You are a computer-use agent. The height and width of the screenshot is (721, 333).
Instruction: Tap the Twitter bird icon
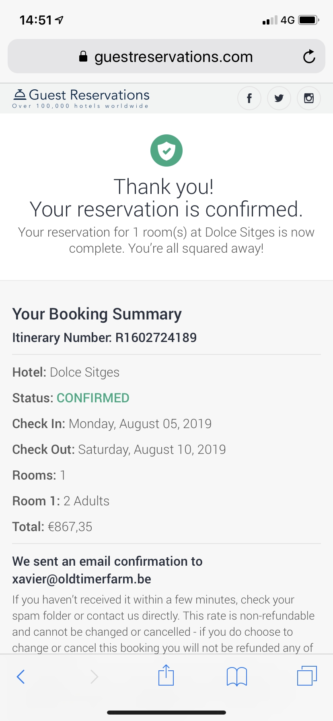(279, 98)
